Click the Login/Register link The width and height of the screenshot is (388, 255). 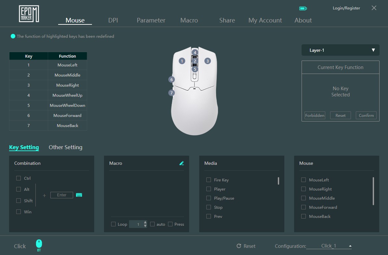(346, 8)
